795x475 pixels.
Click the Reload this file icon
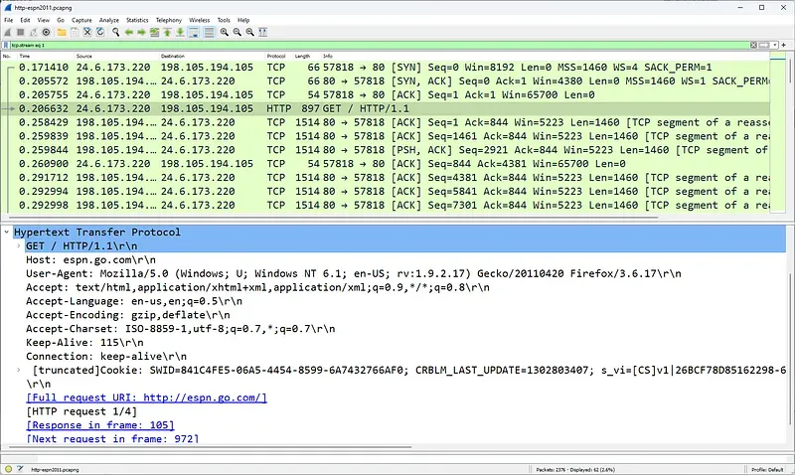(100, 33)
